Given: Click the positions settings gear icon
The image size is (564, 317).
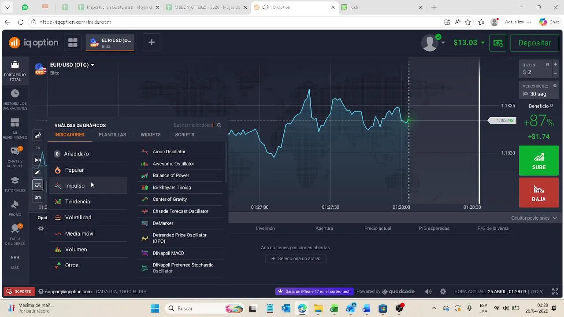Looking at the screenshot, I should pos(41,229).
